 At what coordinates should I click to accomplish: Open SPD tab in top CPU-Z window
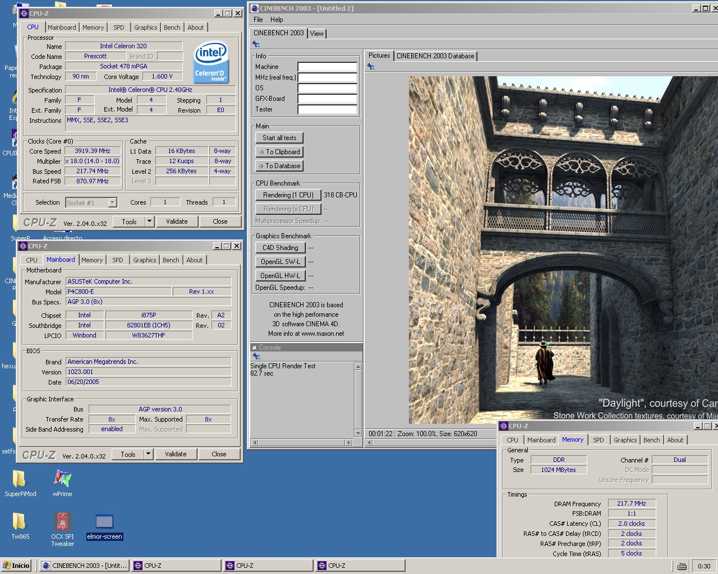[119, 27]
